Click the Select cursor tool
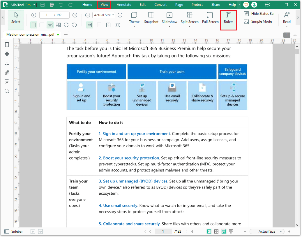302x237 pixels. point(16,18)
